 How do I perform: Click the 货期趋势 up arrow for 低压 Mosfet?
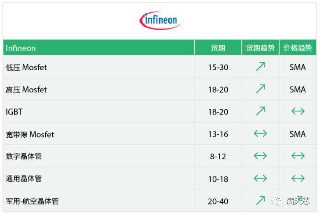click(260, 67)
